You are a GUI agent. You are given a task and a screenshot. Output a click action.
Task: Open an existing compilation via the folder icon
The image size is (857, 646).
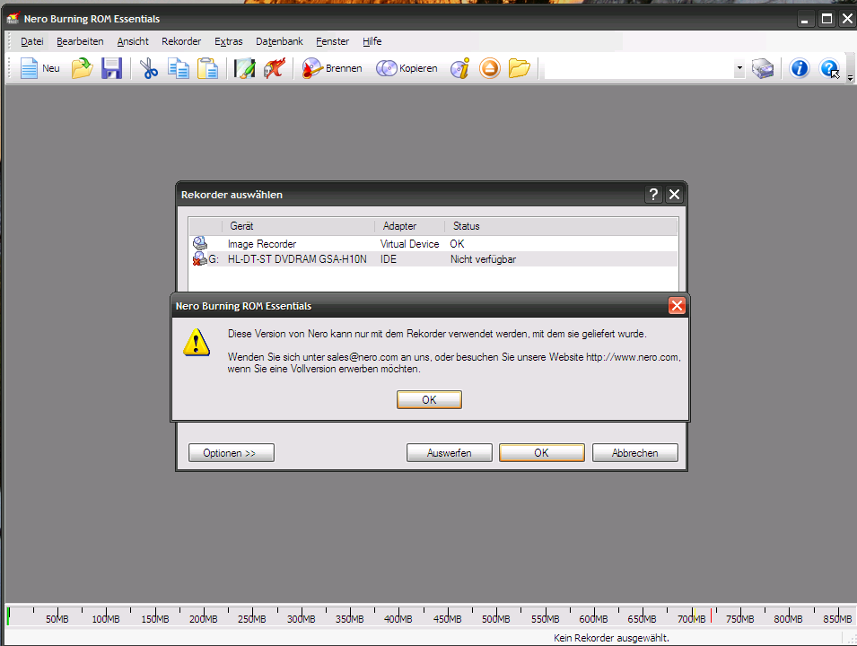point(82,68)
